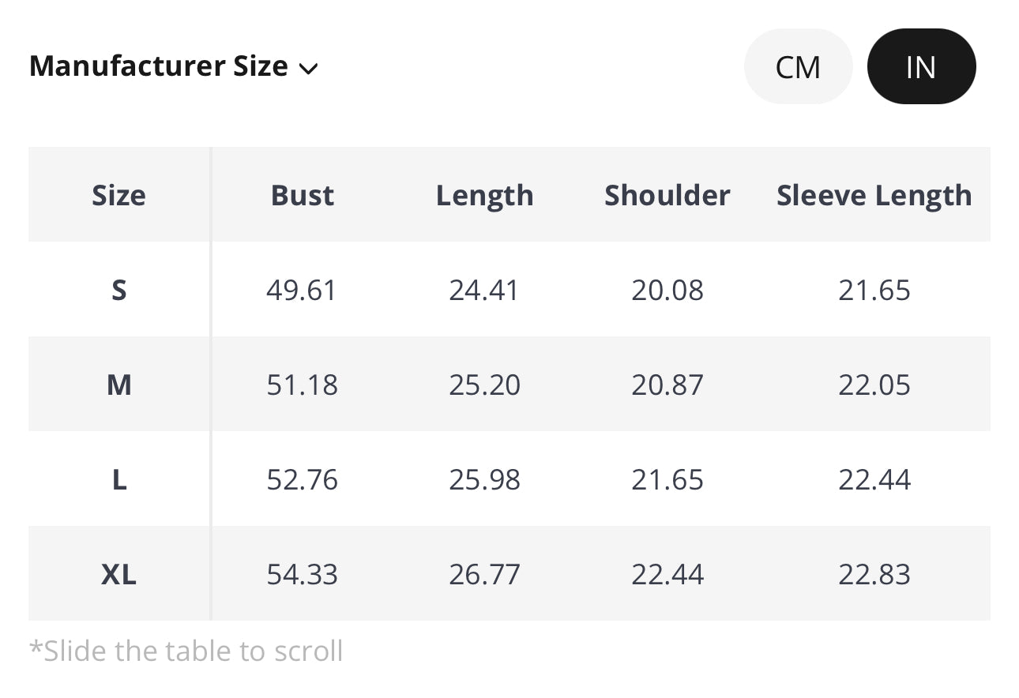Viewport: 1019px width, 698px height.
Task: Click the "Slide the table to scroll" hint
Action: (x=186, y=651)
